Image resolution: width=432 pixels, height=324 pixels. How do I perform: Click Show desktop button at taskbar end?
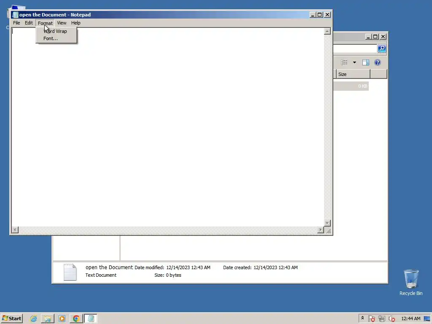click(x=427, y=319)
